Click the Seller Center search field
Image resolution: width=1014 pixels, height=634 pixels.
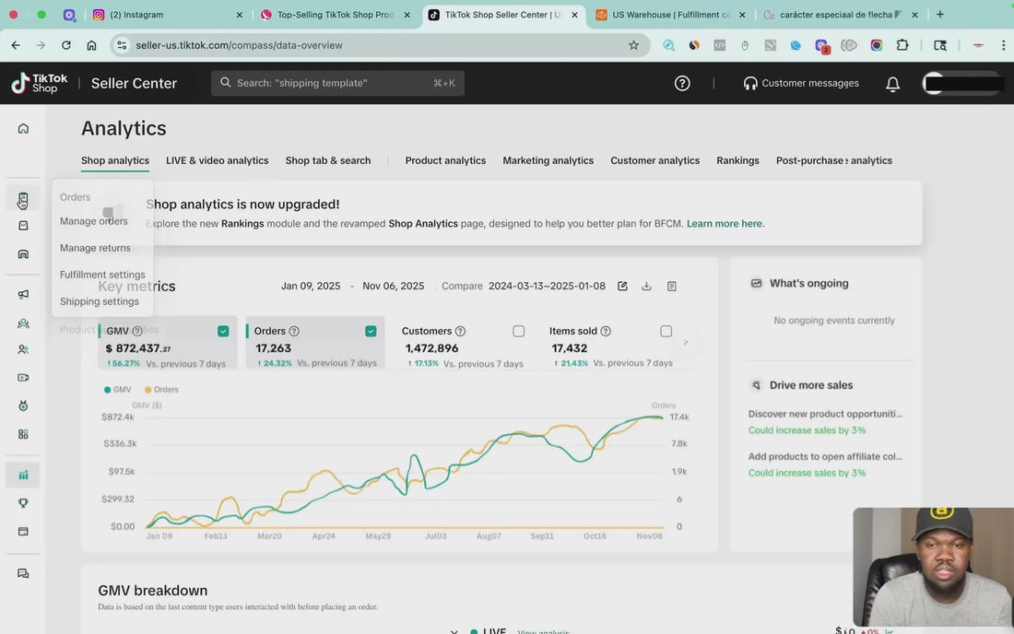click(x=337, y=83)
